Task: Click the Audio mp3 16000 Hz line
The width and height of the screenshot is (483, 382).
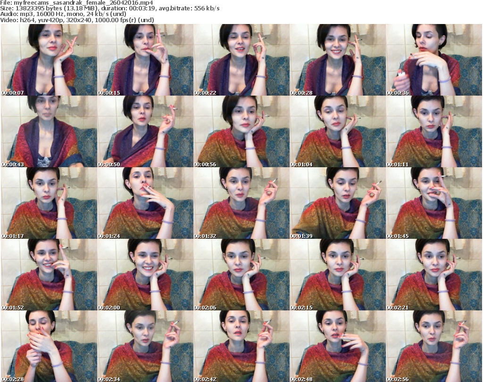Action: [x=63, y=14]
